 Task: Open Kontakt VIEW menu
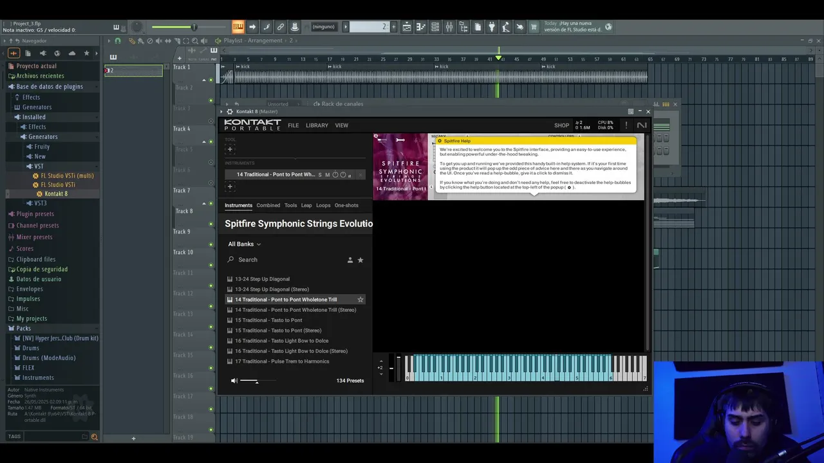(342, 125)
